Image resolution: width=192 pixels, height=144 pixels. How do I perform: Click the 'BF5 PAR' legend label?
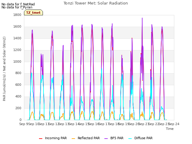117,138
